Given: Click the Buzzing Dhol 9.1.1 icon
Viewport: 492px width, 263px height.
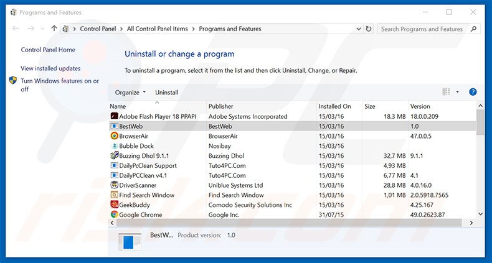Looking at the screenshot, I should point(114,155).
